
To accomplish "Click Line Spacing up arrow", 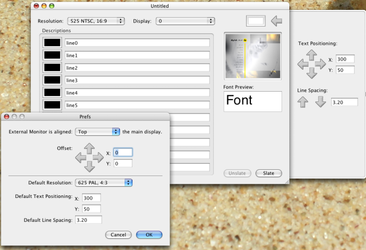I will 303,102.
